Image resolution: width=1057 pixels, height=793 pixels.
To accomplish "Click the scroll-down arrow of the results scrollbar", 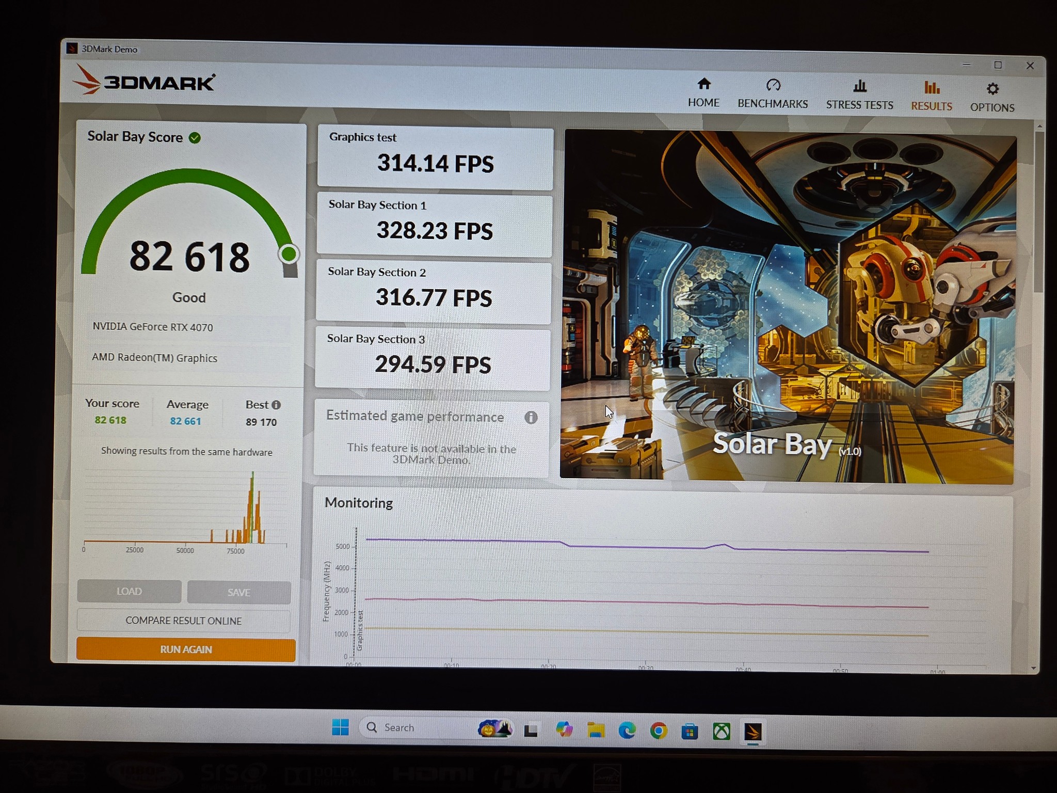I will coord(1033,668).
